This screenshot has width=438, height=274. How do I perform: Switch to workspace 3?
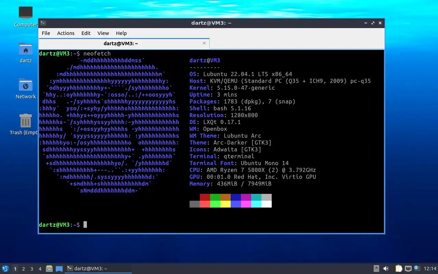click(31, 269)
